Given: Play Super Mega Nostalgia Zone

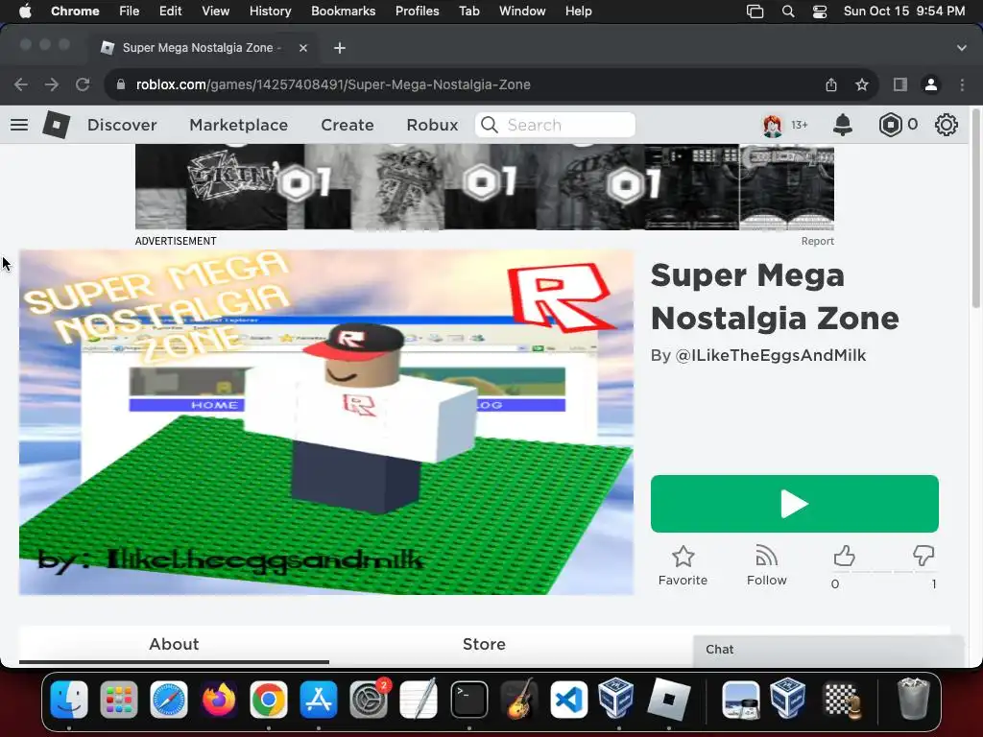Looking at the screenshot, I should 794,504.
